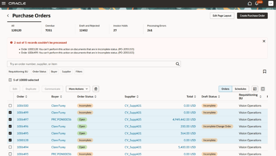Open the Requisitioning BU filter chip
The height and width of the screenshot is (156, 276).
pyautogui.click(x=18, y=72)
